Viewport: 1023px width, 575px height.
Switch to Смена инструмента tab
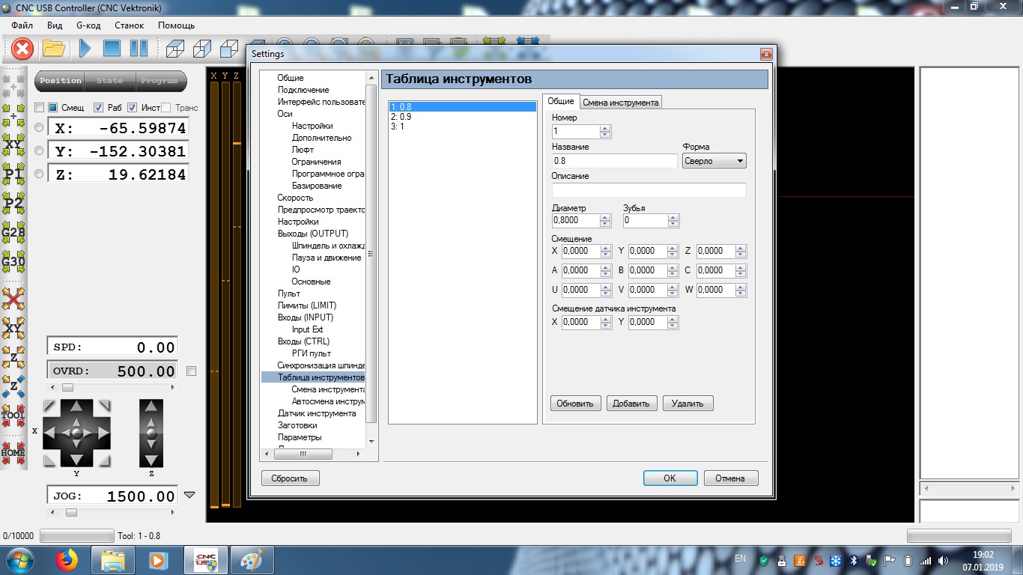[x=620, y=103]
